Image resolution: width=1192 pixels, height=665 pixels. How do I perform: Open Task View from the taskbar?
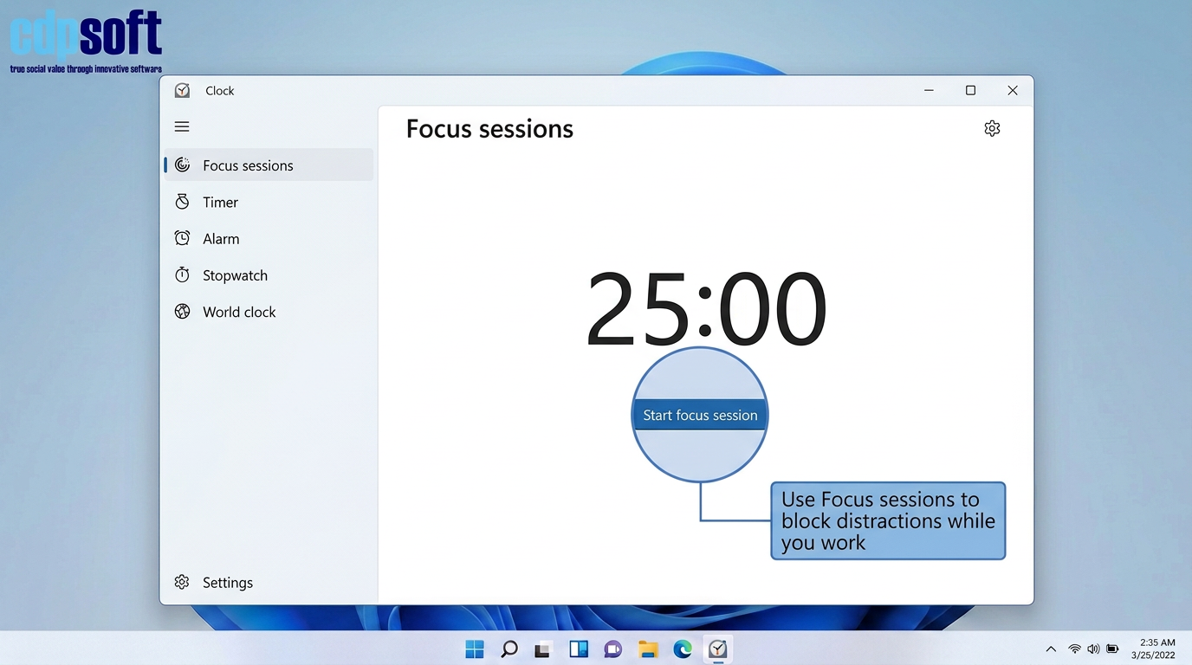point(543,649)
